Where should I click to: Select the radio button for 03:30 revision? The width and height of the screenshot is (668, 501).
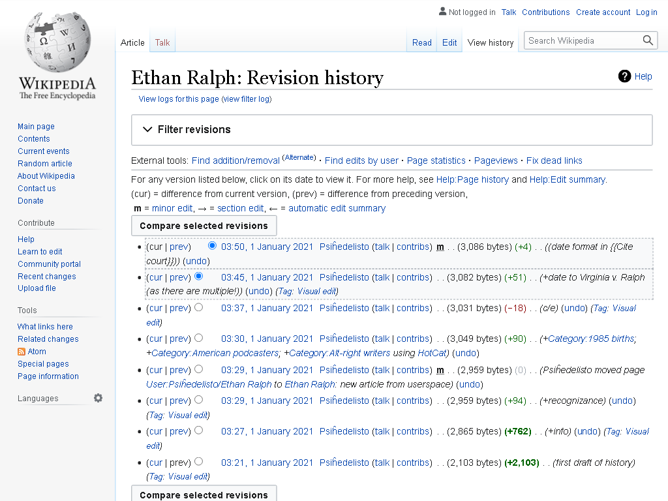click(198, 338)
